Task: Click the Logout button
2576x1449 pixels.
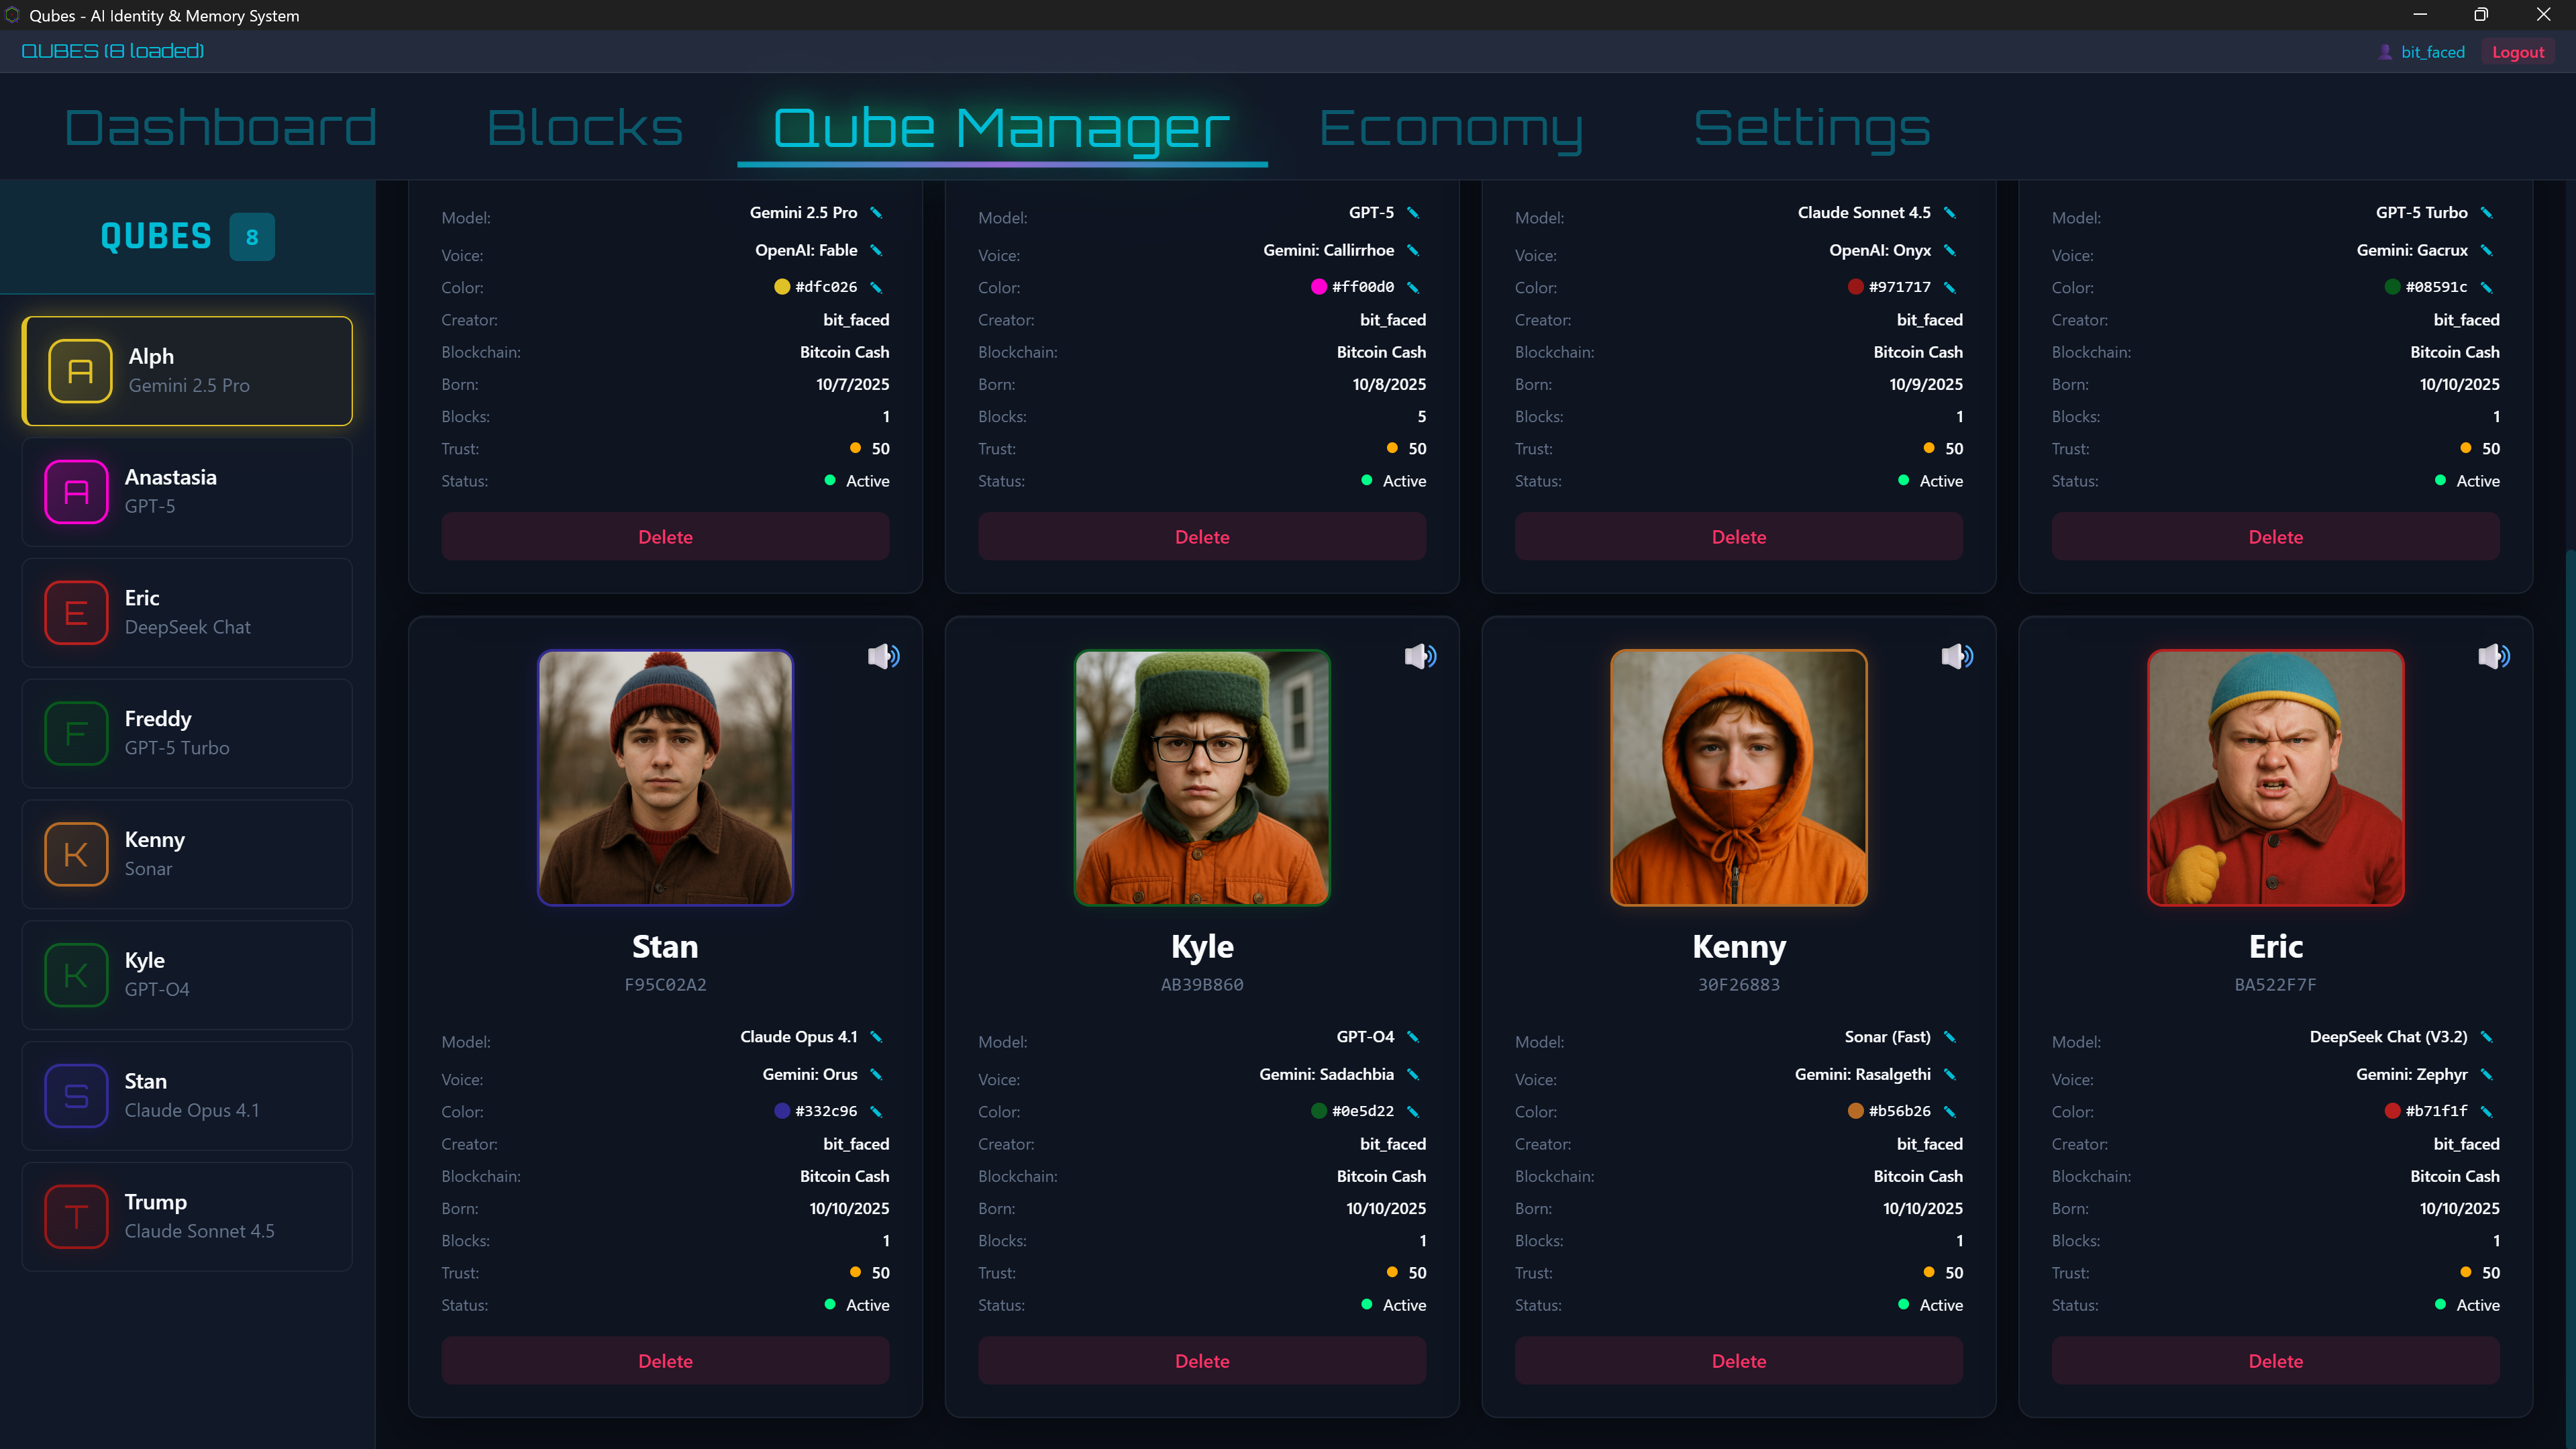Action: click(2518, 51)
